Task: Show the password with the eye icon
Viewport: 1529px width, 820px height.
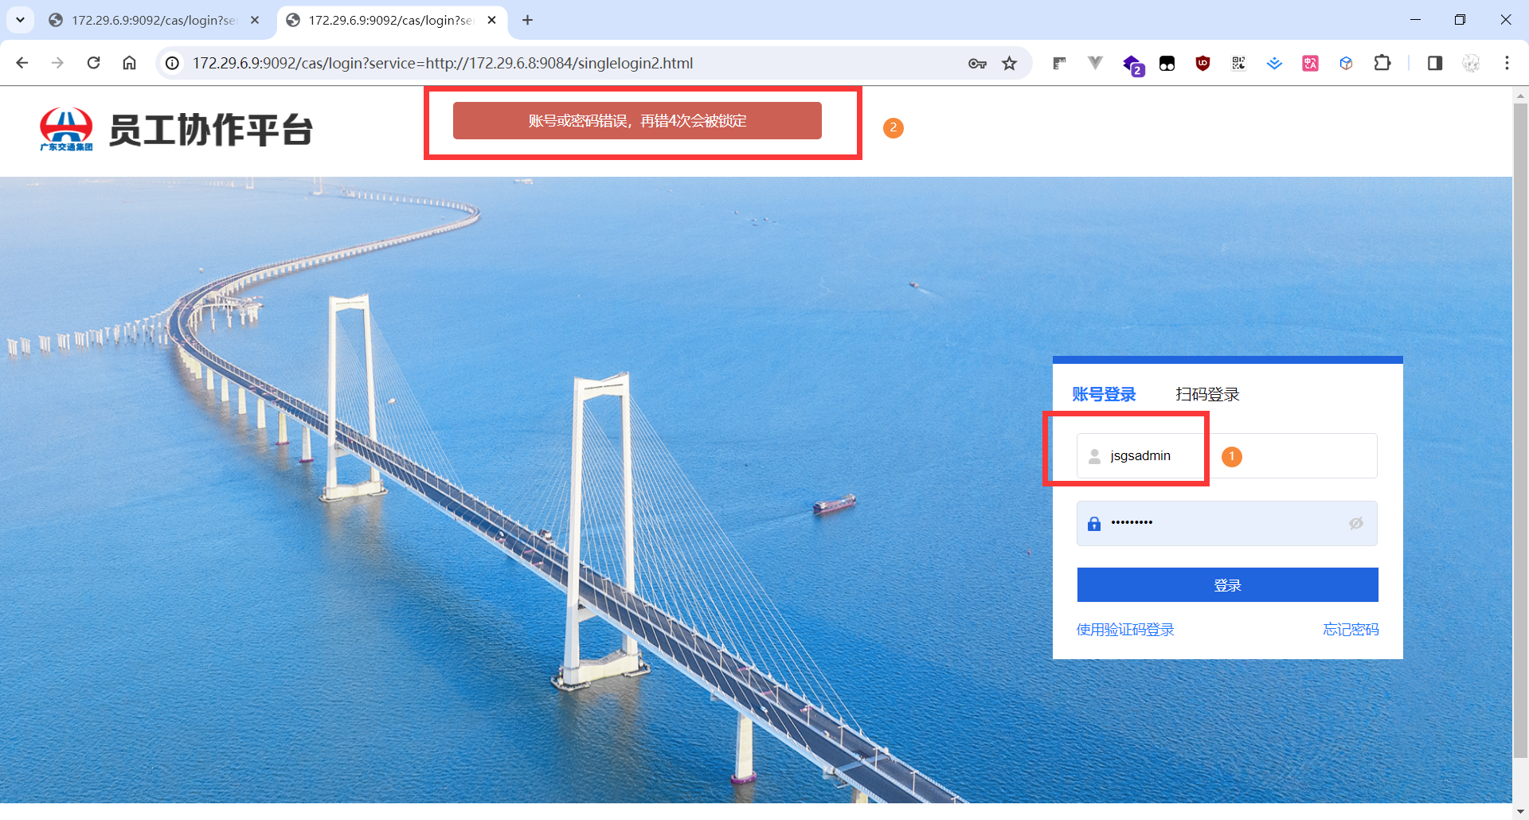Action: click(1356, 523)
